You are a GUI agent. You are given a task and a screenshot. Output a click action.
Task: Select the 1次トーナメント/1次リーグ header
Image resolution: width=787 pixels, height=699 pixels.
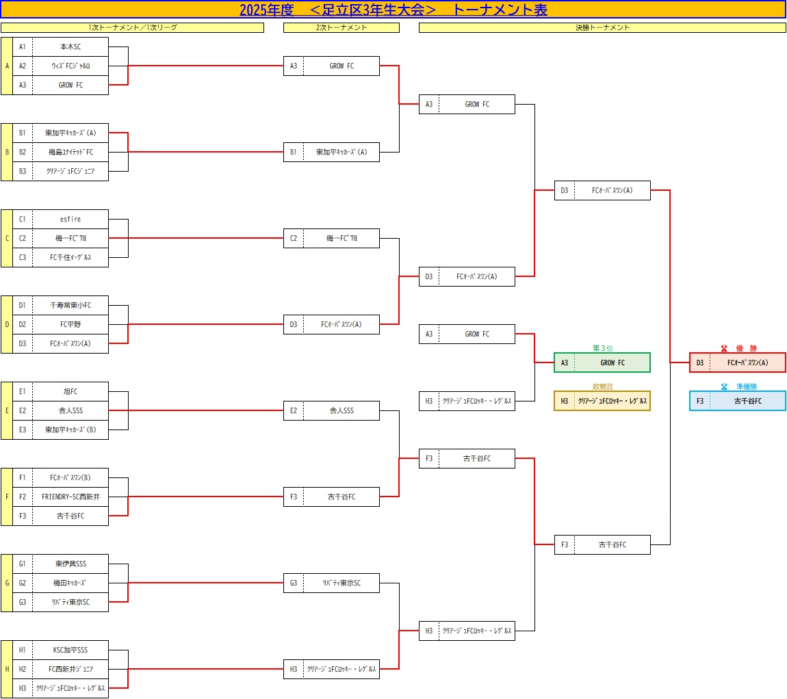point(132,28)
